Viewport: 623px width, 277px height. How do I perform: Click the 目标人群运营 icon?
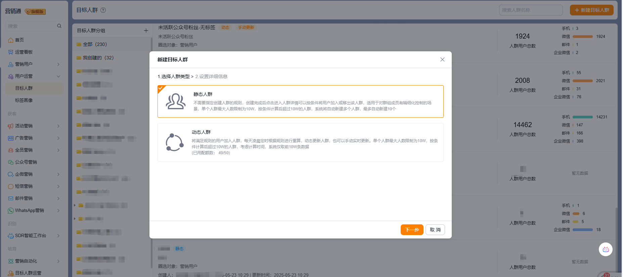point(11,273)
